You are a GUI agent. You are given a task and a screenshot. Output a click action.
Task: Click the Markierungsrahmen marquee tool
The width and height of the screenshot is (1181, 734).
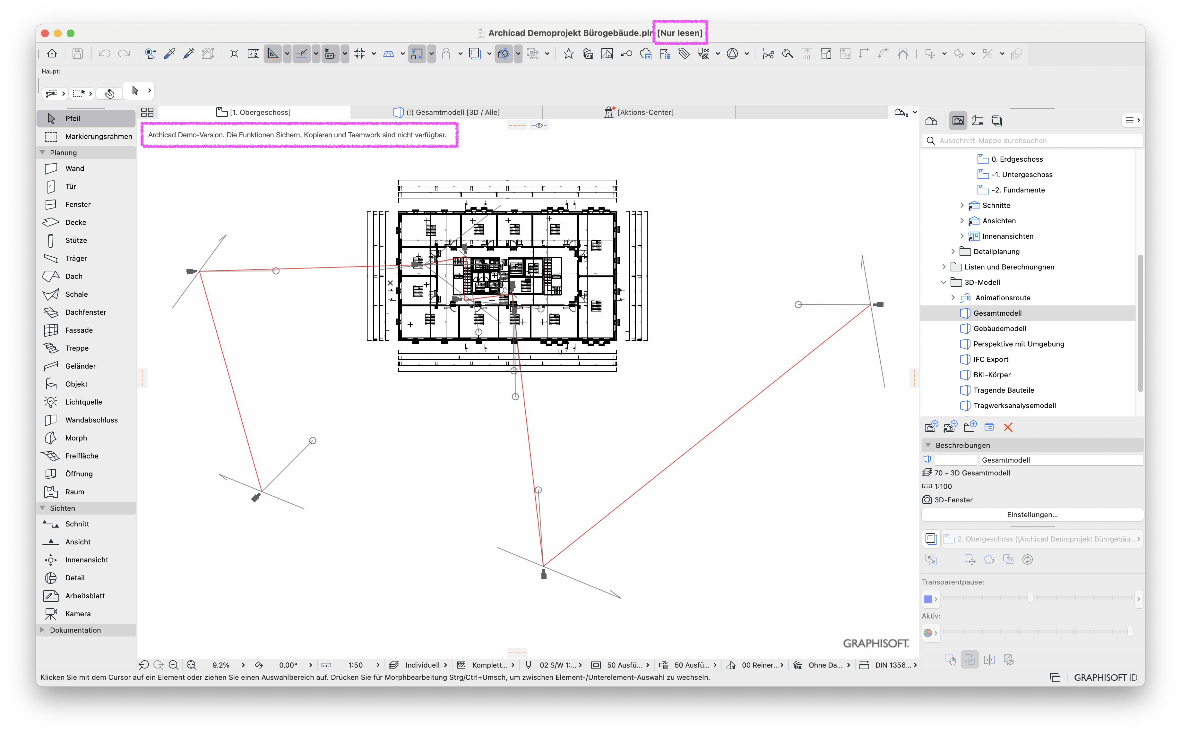pyautogui.click(x=85, y=136)
